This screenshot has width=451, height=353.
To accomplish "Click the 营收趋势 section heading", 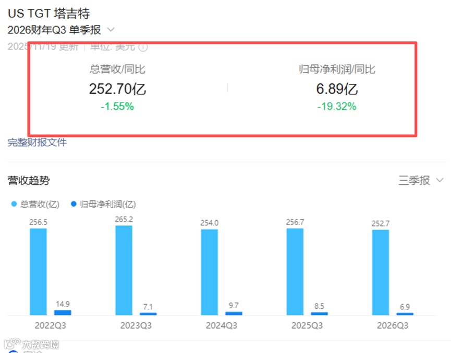I will tap(29, 180).
